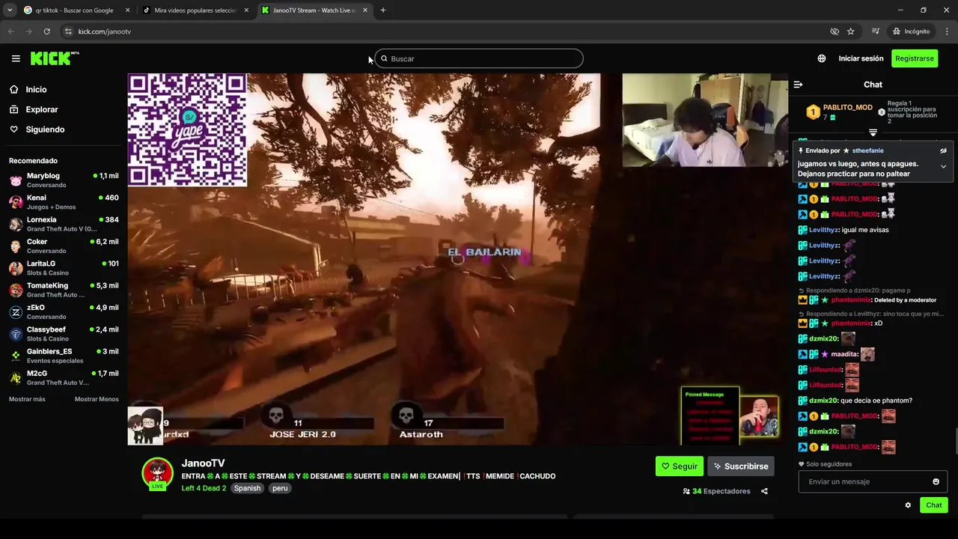Switch to the TikTok videos tab

pyautogui.click(x=195, y=10)
